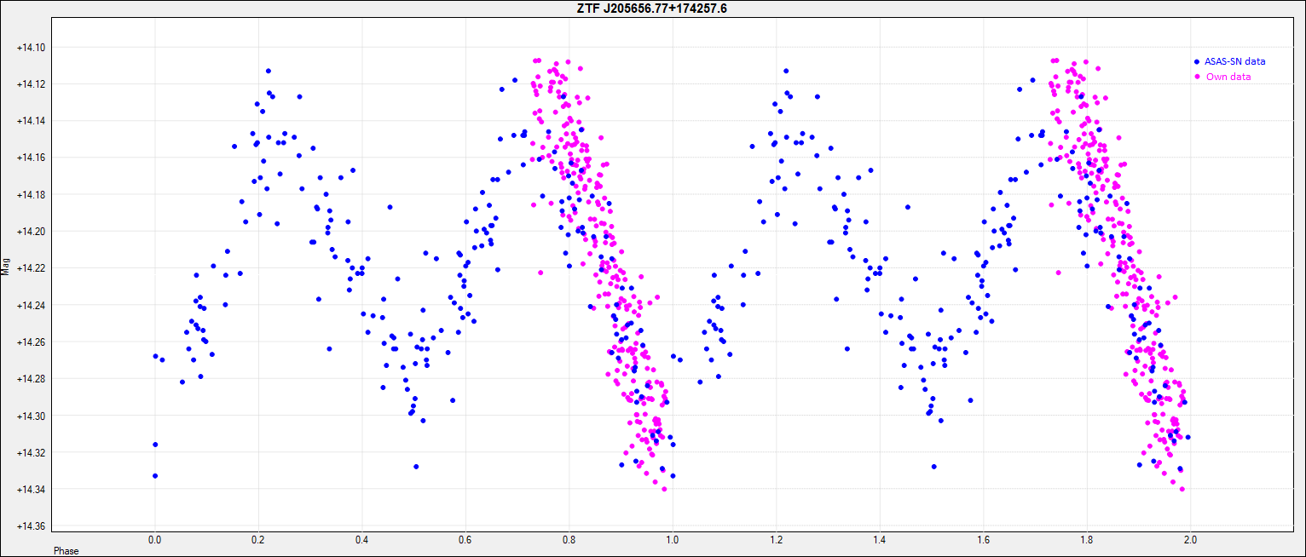Viewport: 1306px width, 557px height.
Task: Click the 2.0 phase tick label
Action: pyautogui.click(x=1191, y=540)
